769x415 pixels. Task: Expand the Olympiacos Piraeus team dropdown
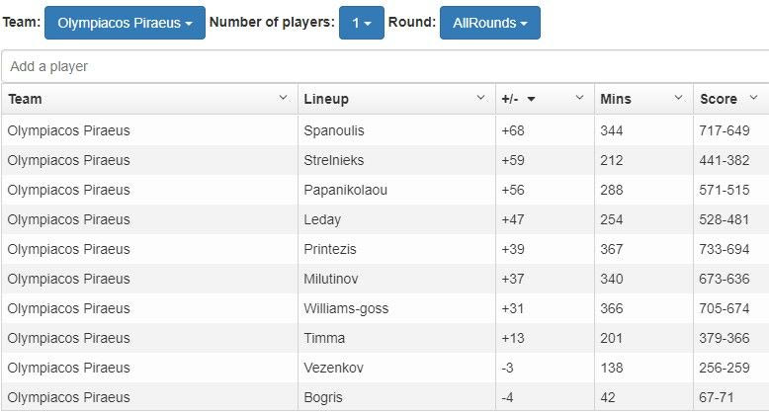125,23
